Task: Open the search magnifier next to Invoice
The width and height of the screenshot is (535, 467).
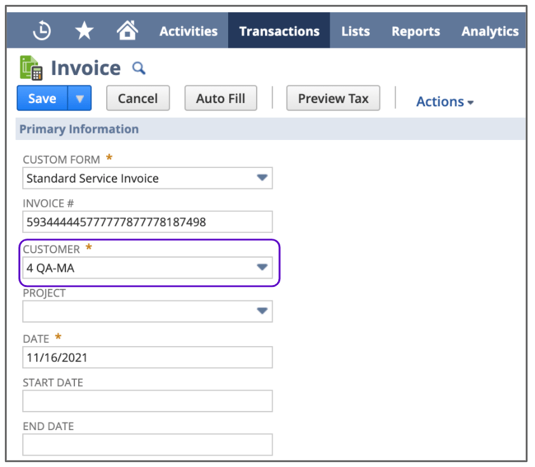Action: point(139,68)
